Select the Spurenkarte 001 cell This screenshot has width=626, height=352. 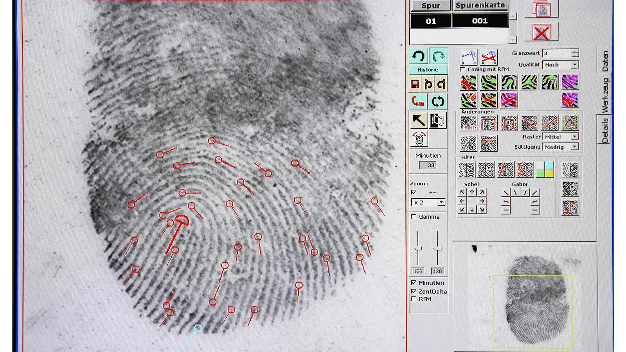pos(480,21)
